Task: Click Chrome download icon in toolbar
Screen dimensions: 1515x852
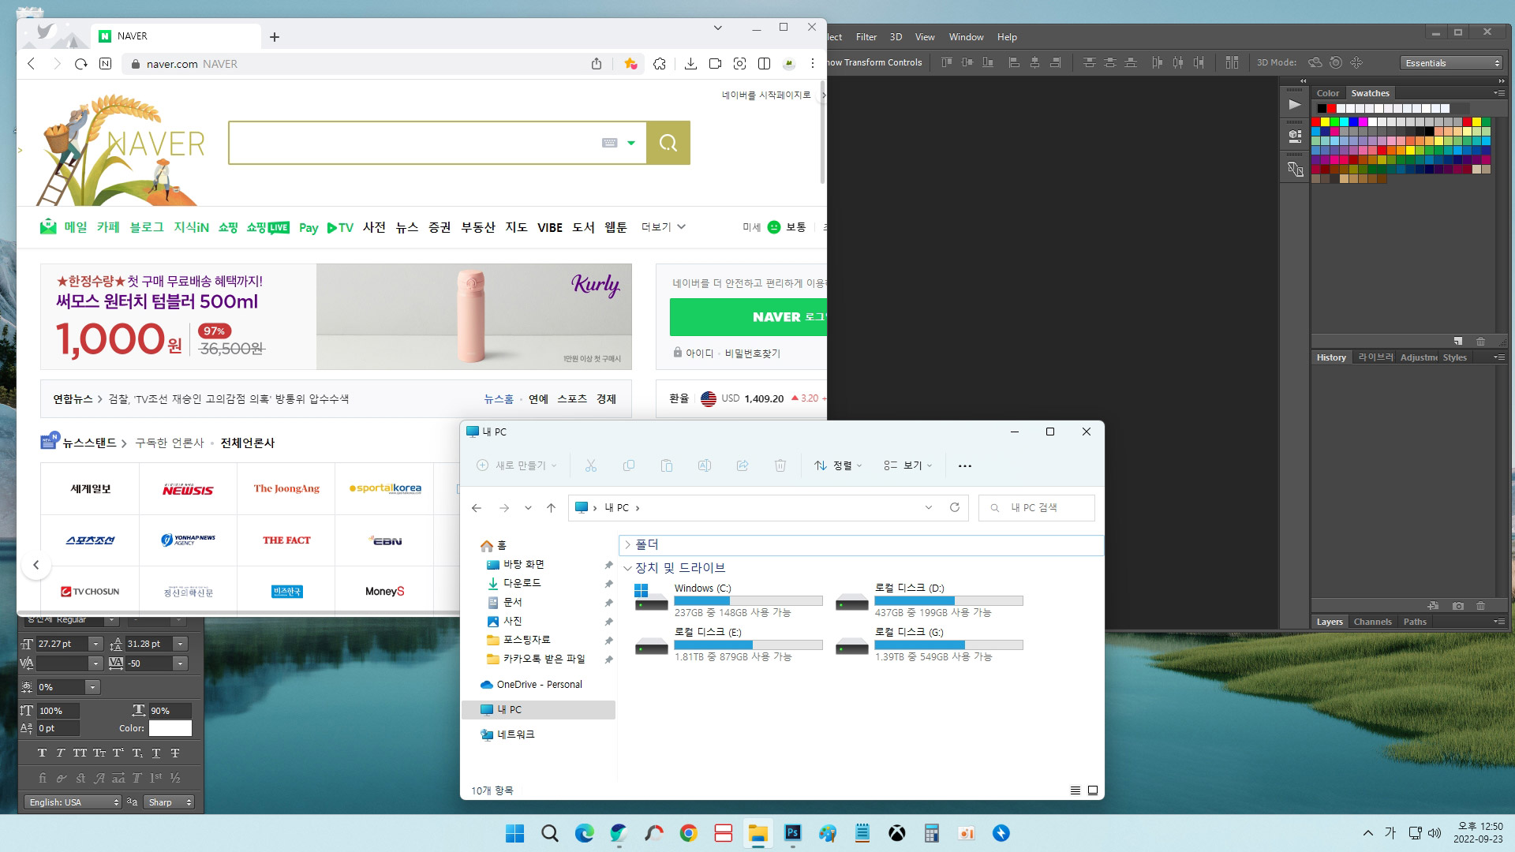Action: click(x=690, y=64)
